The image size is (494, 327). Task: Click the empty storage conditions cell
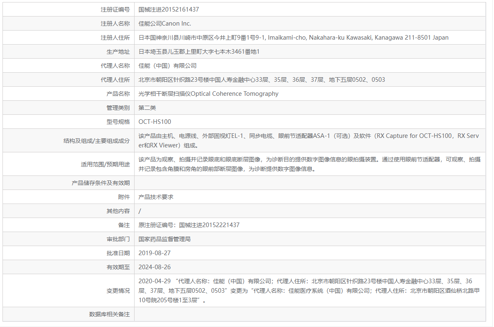[x=290, y=182]
